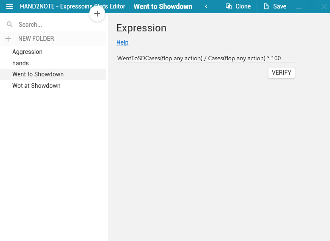Open the Help link
The width and height of the screenshot is (330, 241).
pyautogui.click(x=122, y=42)
